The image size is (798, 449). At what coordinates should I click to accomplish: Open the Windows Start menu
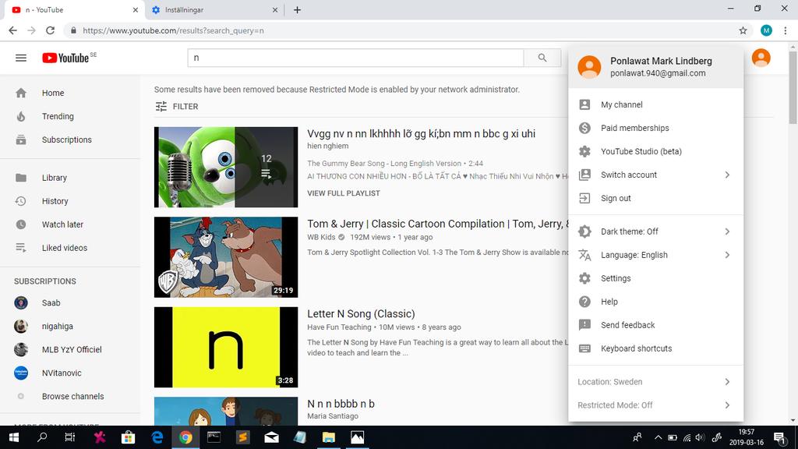(x=14, y=437)
